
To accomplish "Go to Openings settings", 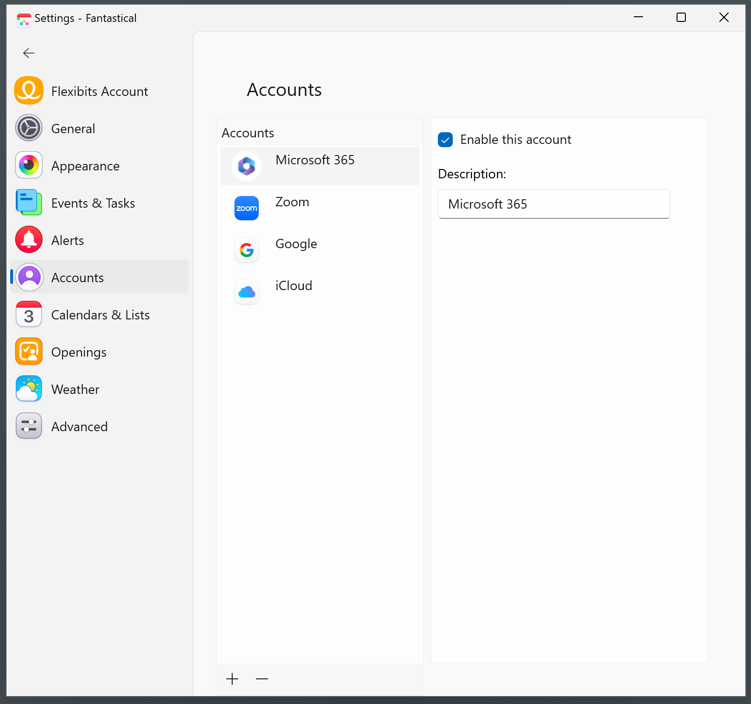I will (100, 352).
